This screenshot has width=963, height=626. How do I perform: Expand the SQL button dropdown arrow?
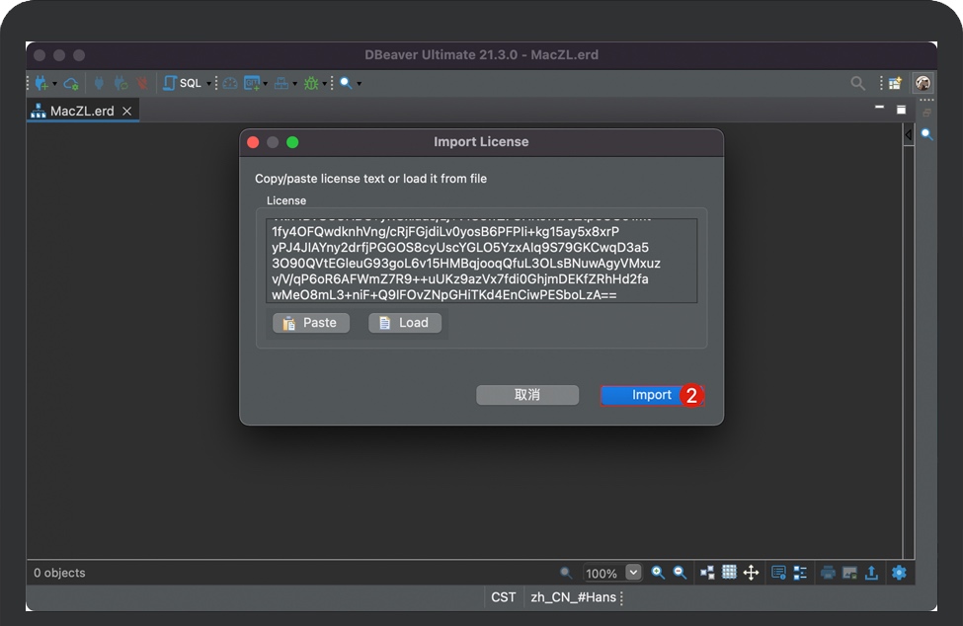(208, 84)
